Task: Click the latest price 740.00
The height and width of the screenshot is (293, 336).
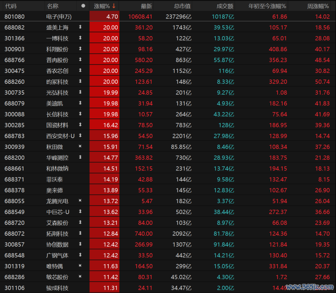Action: [144, 234]
